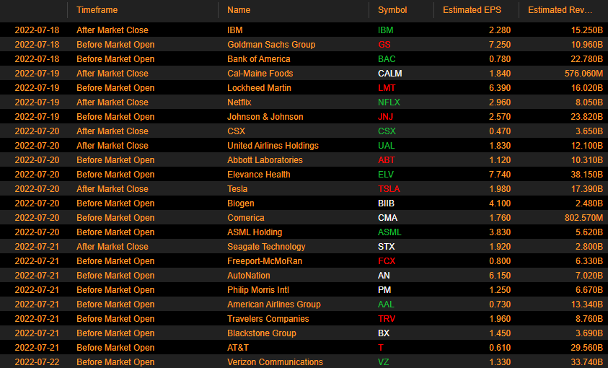The image size is (608, 368).
Task: Select the Verizon Communications name cell
Action: coord(275,362)
